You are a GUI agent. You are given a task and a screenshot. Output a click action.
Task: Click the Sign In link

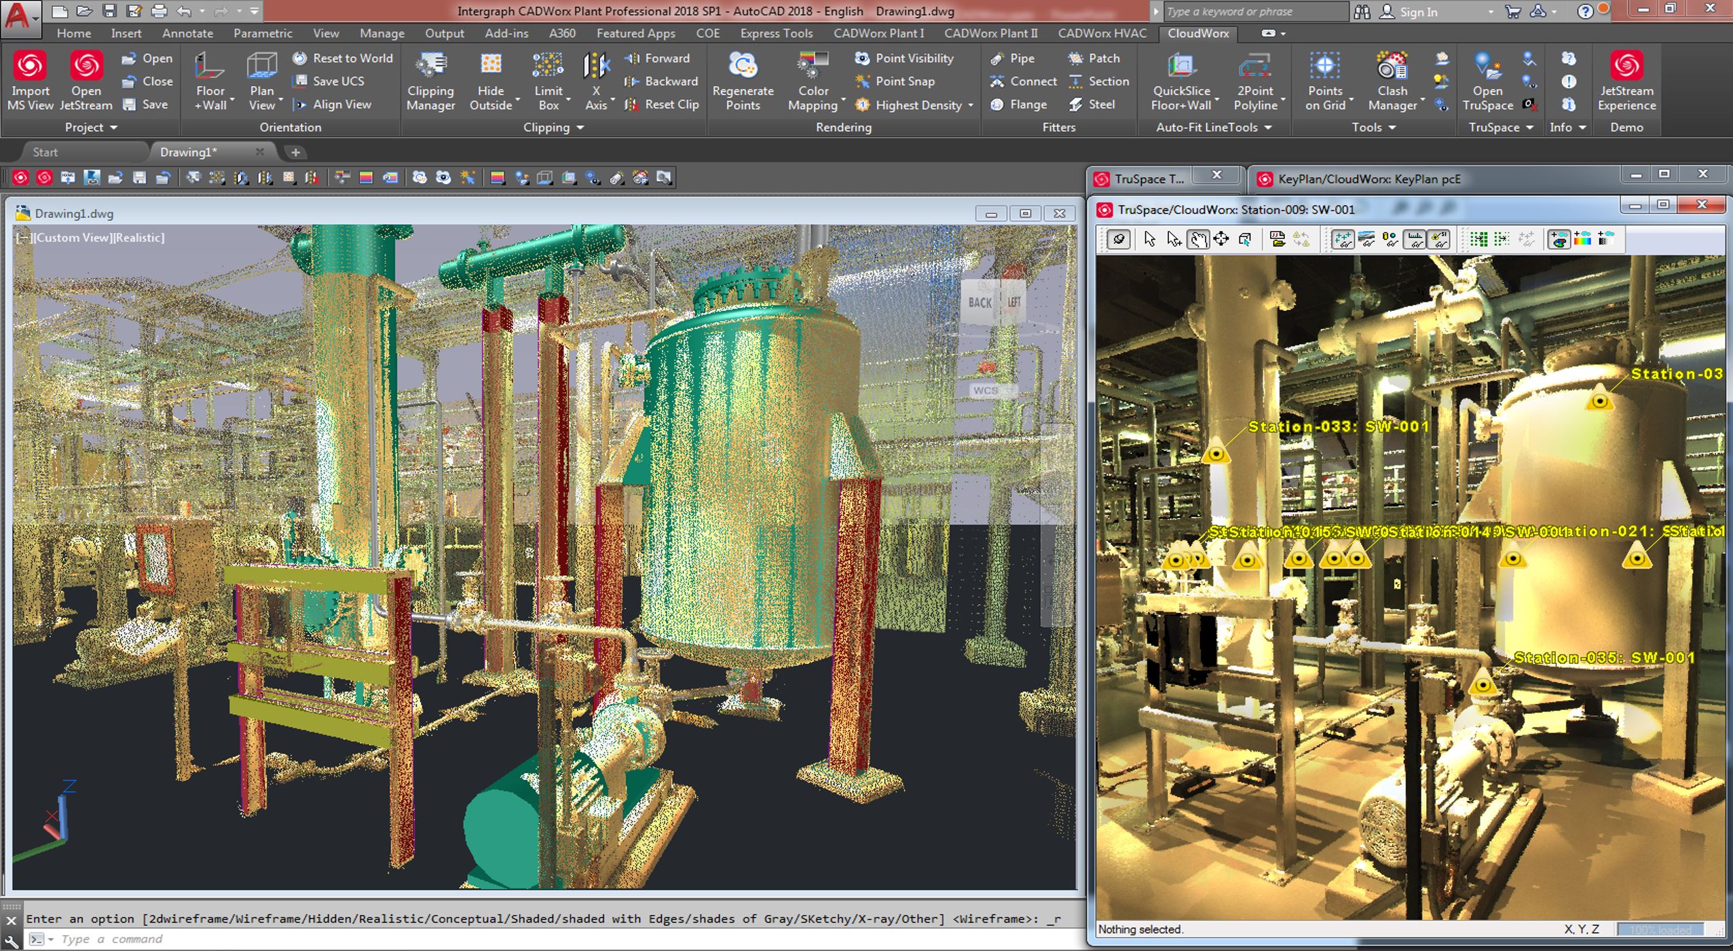tap(1417, 12)
